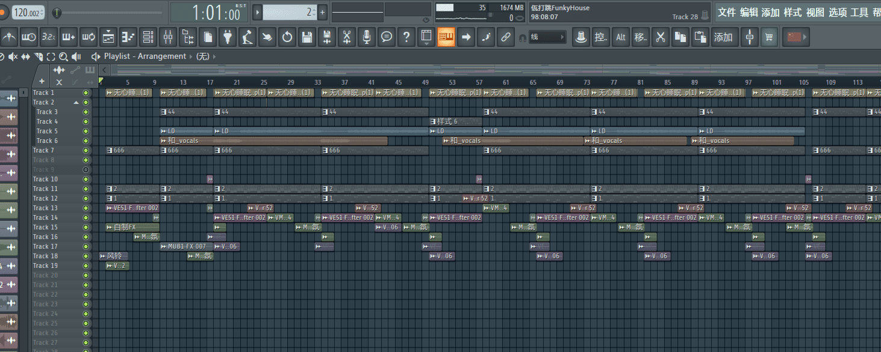Viewport: 881px width, 352px height.
Task: Click the microphone recording icon
Action: (x=366, y=37)
